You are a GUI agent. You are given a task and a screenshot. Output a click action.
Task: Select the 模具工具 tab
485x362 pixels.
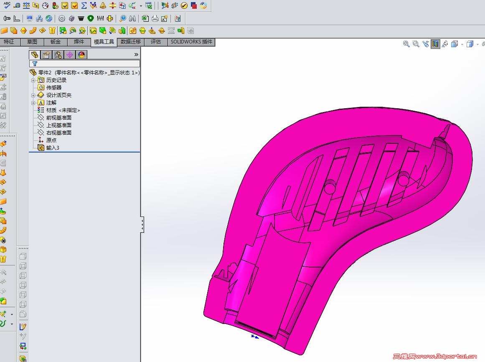(x=104, y=42)
